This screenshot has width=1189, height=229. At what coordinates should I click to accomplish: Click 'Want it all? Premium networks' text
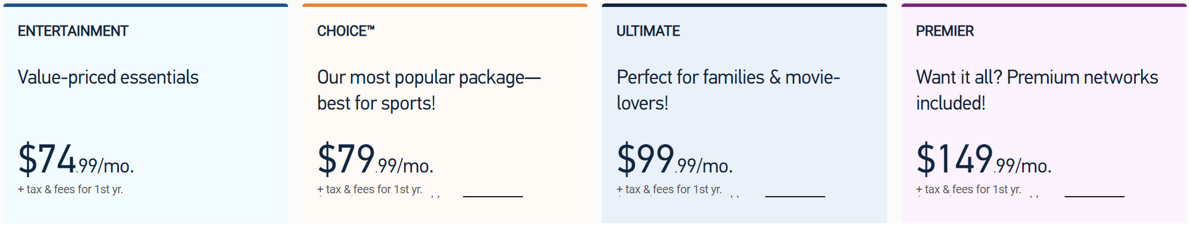coord(1037,90)
